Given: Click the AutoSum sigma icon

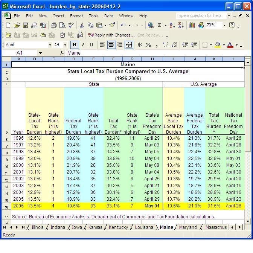Looking at the screenshot, I should (159, 25).
